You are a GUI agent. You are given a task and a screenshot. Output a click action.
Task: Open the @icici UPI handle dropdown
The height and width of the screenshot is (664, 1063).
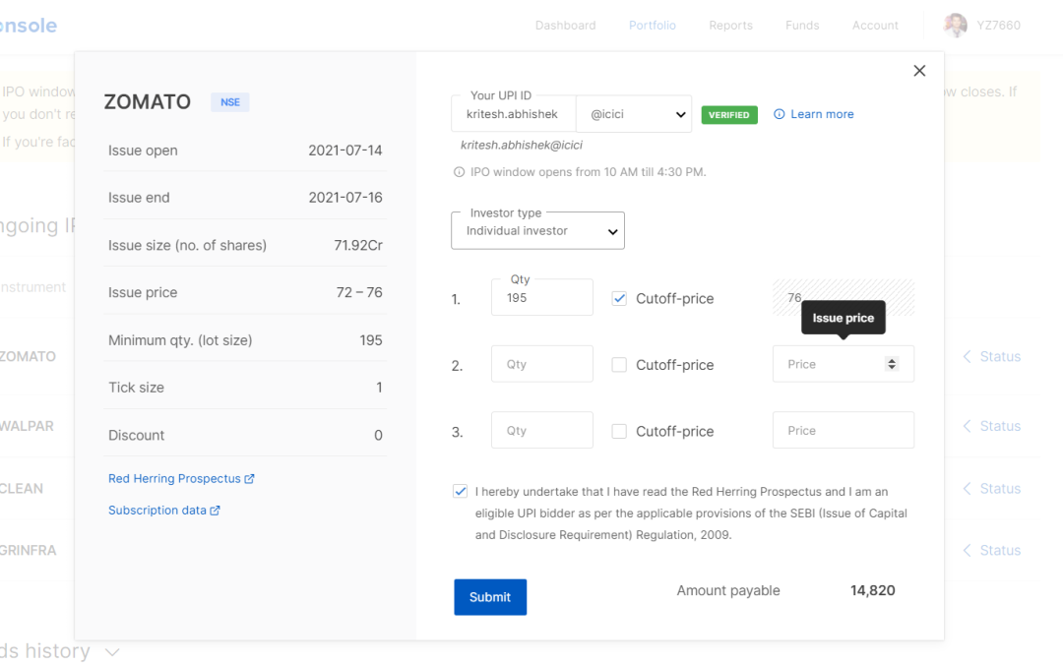(x=634, y=114)
